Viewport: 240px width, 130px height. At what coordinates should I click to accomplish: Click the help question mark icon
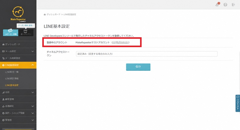click(x=225, y=5)
